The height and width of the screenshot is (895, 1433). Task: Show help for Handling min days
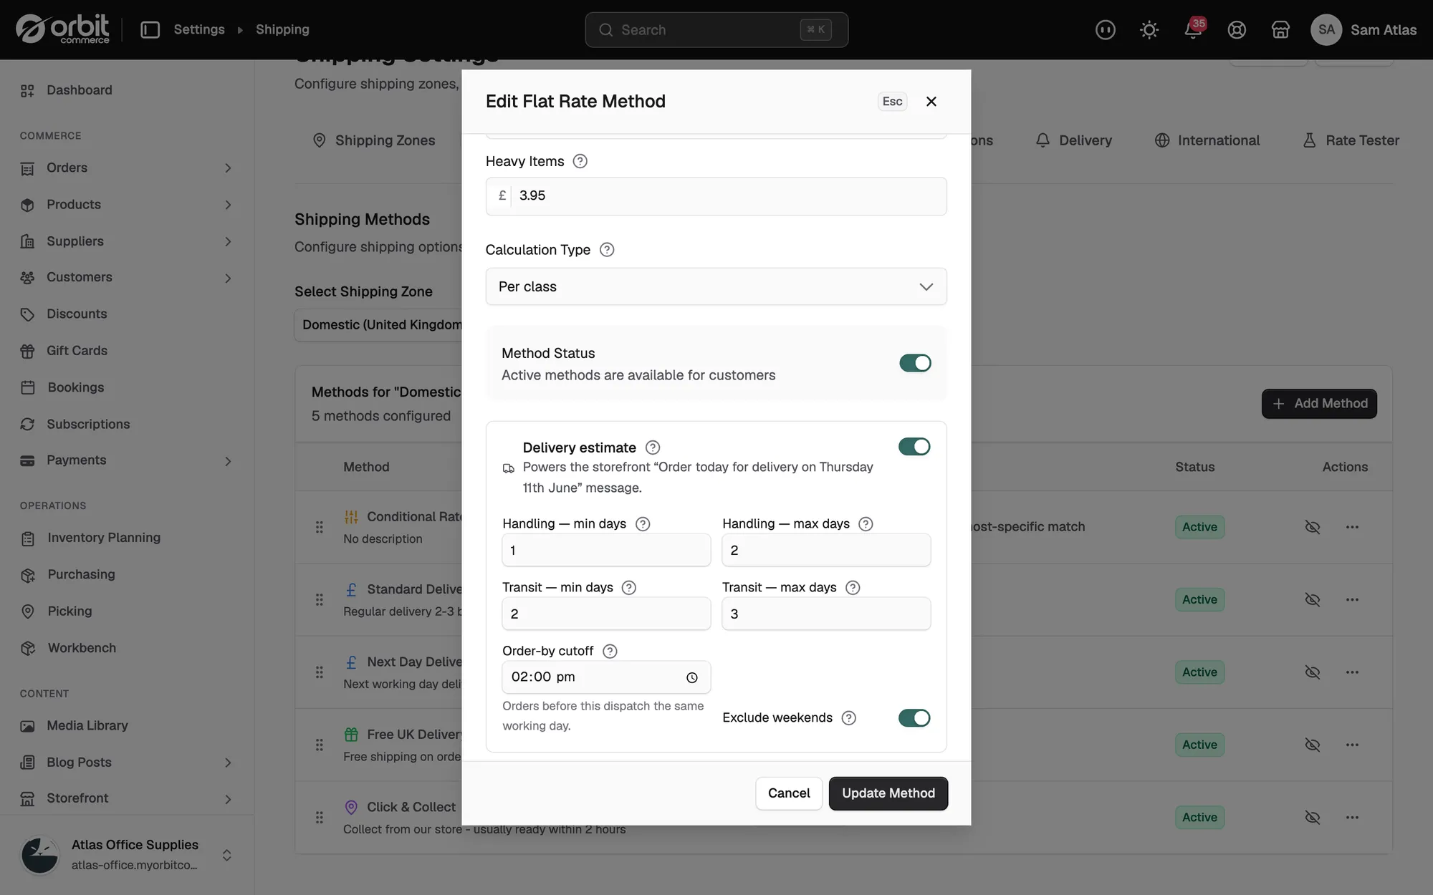coord(643,524)
